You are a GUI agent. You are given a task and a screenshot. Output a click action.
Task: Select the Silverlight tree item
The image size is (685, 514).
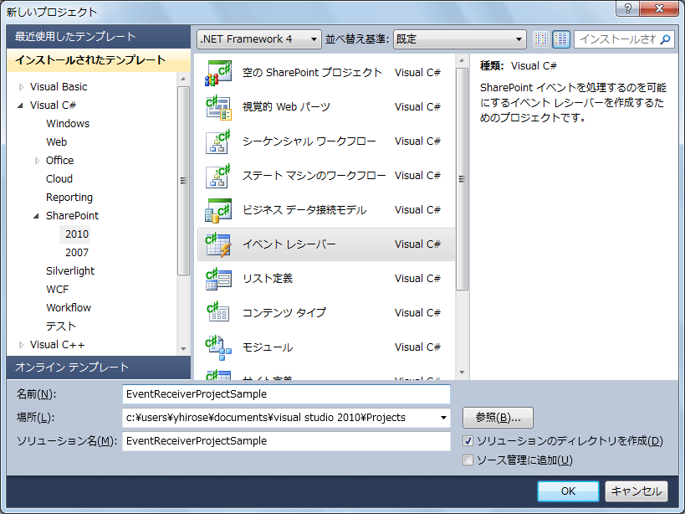point(70,271)
